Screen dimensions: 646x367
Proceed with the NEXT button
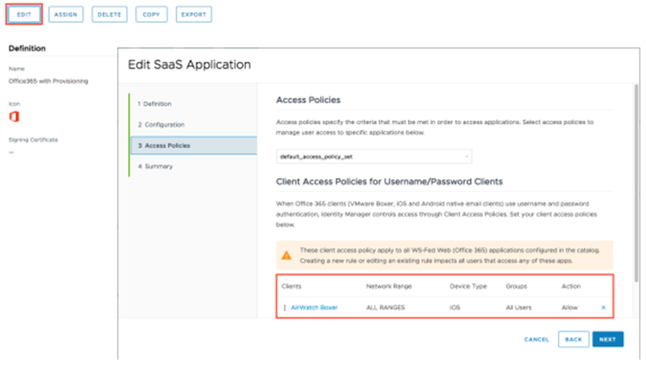coord(608,339)
